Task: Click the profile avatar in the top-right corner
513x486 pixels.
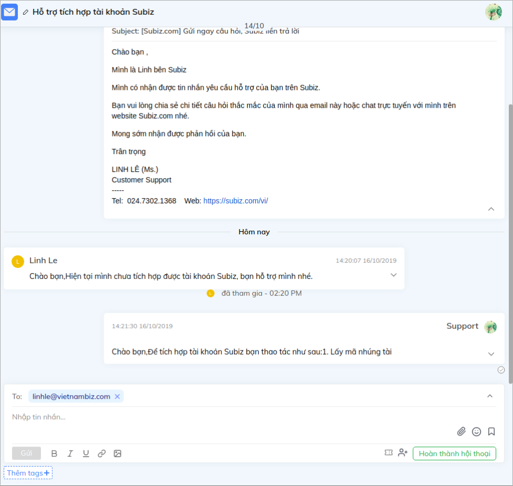Action: pyautogui.click(x=493, y=12)
